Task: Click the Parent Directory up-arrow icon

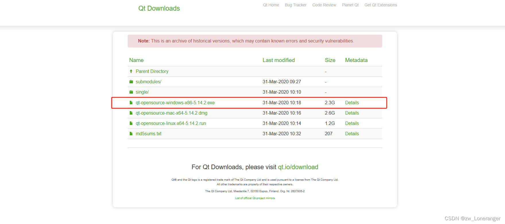Action: point(131,71)
